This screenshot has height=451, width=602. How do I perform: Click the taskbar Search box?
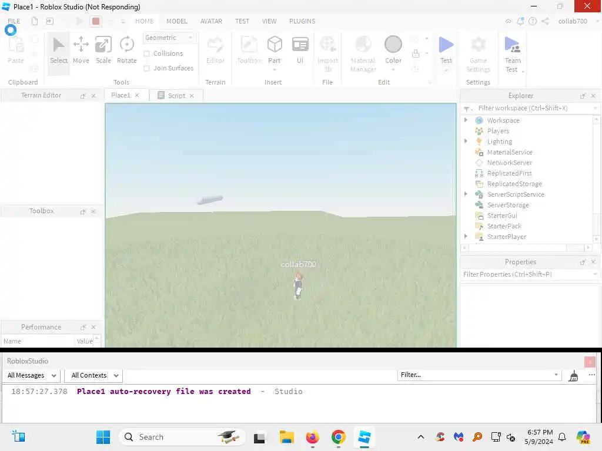coord(182,437)
